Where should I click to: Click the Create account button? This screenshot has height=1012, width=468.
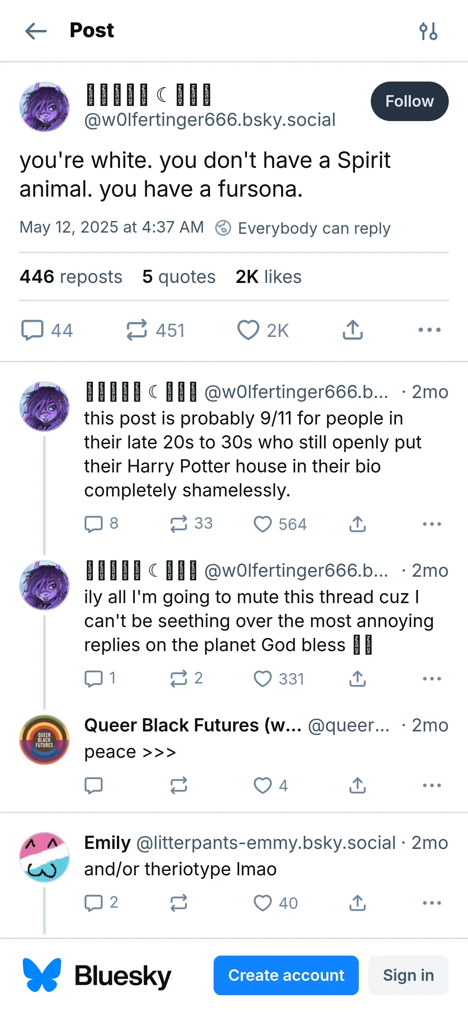click(286, 975)
